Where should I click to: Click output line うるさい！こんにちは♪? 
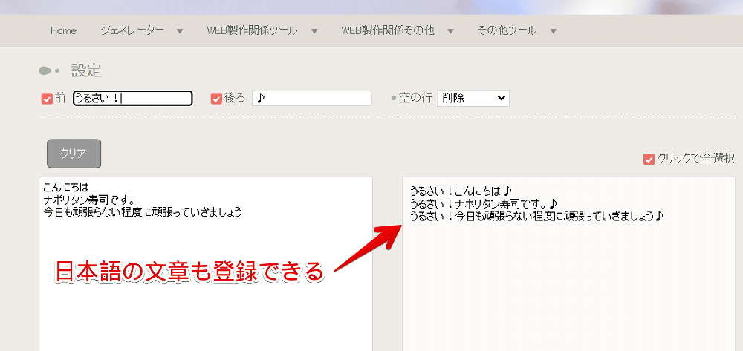[461, 191]
